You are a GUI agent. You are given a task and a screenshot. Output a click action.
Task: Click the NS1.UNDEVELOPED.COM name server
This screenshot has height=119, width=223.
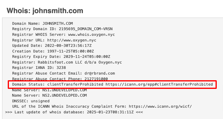point(65,90)
